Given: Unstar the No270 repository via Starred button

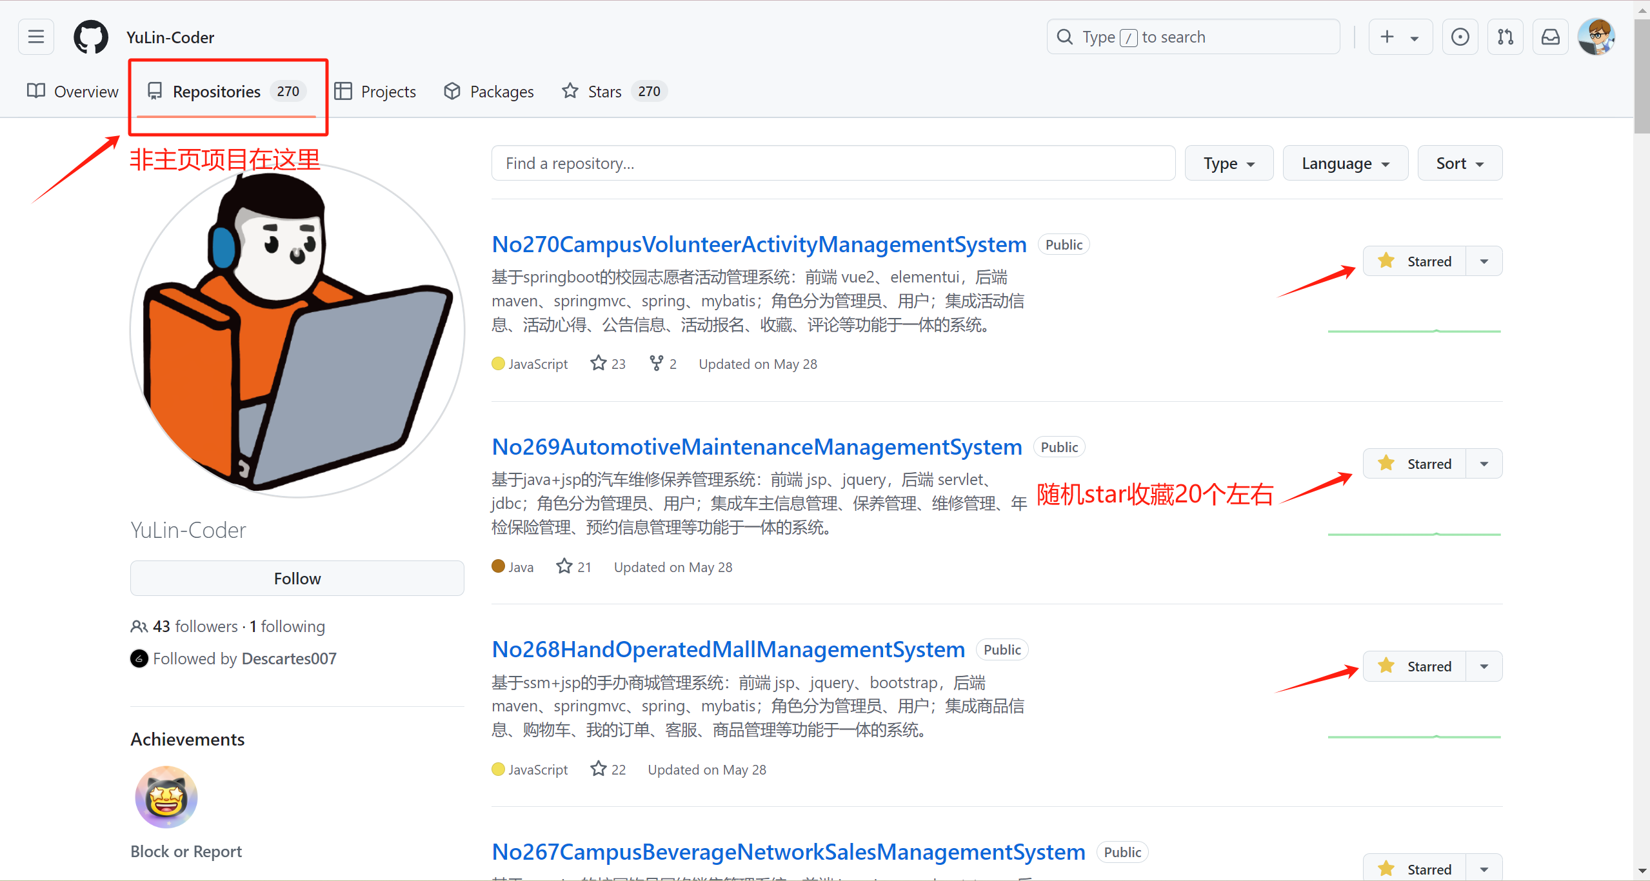Looking at the screenshot, I should coord(1415,261).
